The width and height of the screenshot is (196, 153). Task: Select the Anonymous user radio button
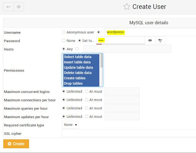pos(64,32)
